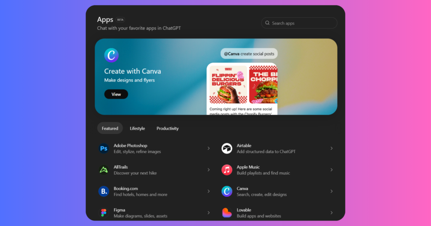Viewport: 431px width, 226px height.
Task: Open Booking.com row chevron
Action: click(209, 191)
